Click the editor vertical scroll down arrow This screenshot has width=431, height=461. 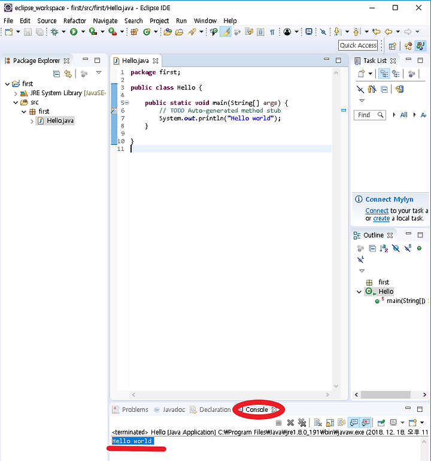(x=336, y=386)
